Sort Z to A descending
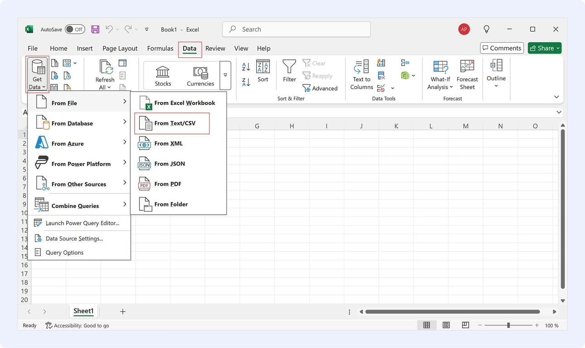The image size is (585, 348). (246, 82)
